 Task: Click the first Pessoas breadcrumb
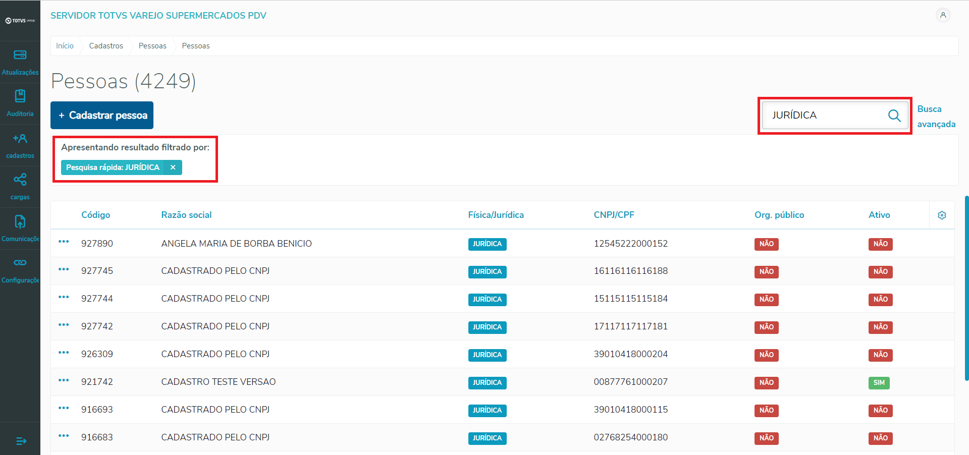[152, 46]
